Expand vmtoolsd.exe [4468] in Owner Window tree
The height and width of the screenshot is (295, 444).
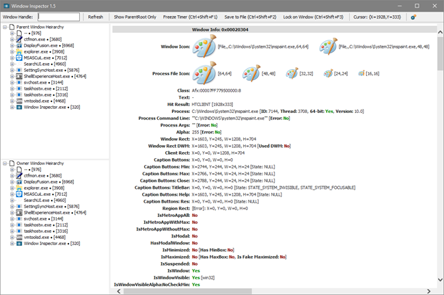tap(12, 237)
